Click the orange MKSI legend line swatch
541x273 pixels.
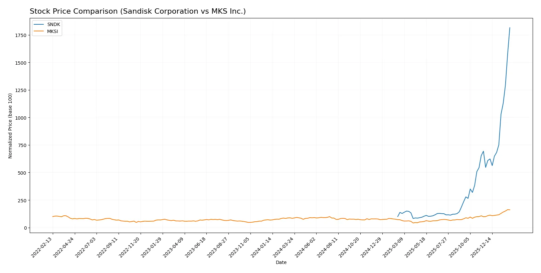pyautogui.click(x=39, y=31)
